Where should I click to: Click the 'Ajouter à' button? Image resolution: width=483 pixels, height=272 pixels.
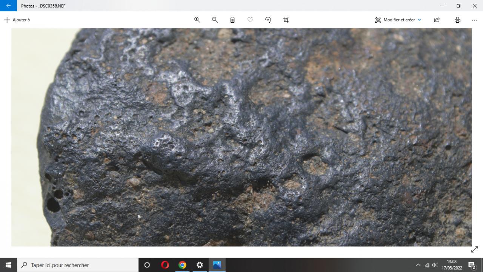coord(17,20)
